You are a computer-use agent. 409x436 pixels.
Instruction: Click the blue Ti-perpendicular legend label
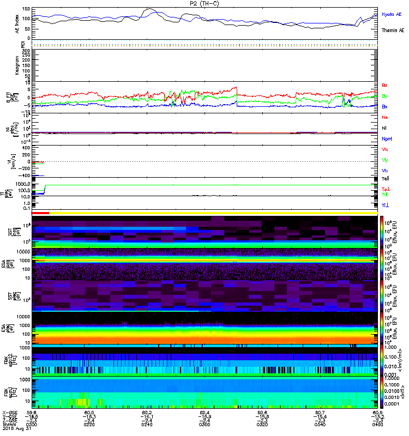click(385, 205)
